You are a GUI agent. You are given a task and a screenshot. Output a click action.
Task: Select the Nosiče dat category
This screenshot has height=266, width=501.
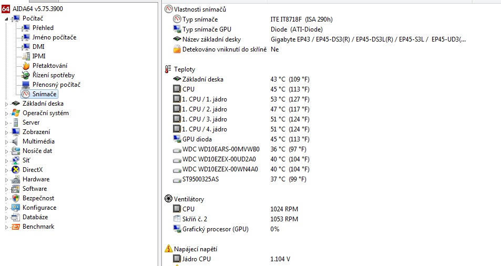point(37,151)
